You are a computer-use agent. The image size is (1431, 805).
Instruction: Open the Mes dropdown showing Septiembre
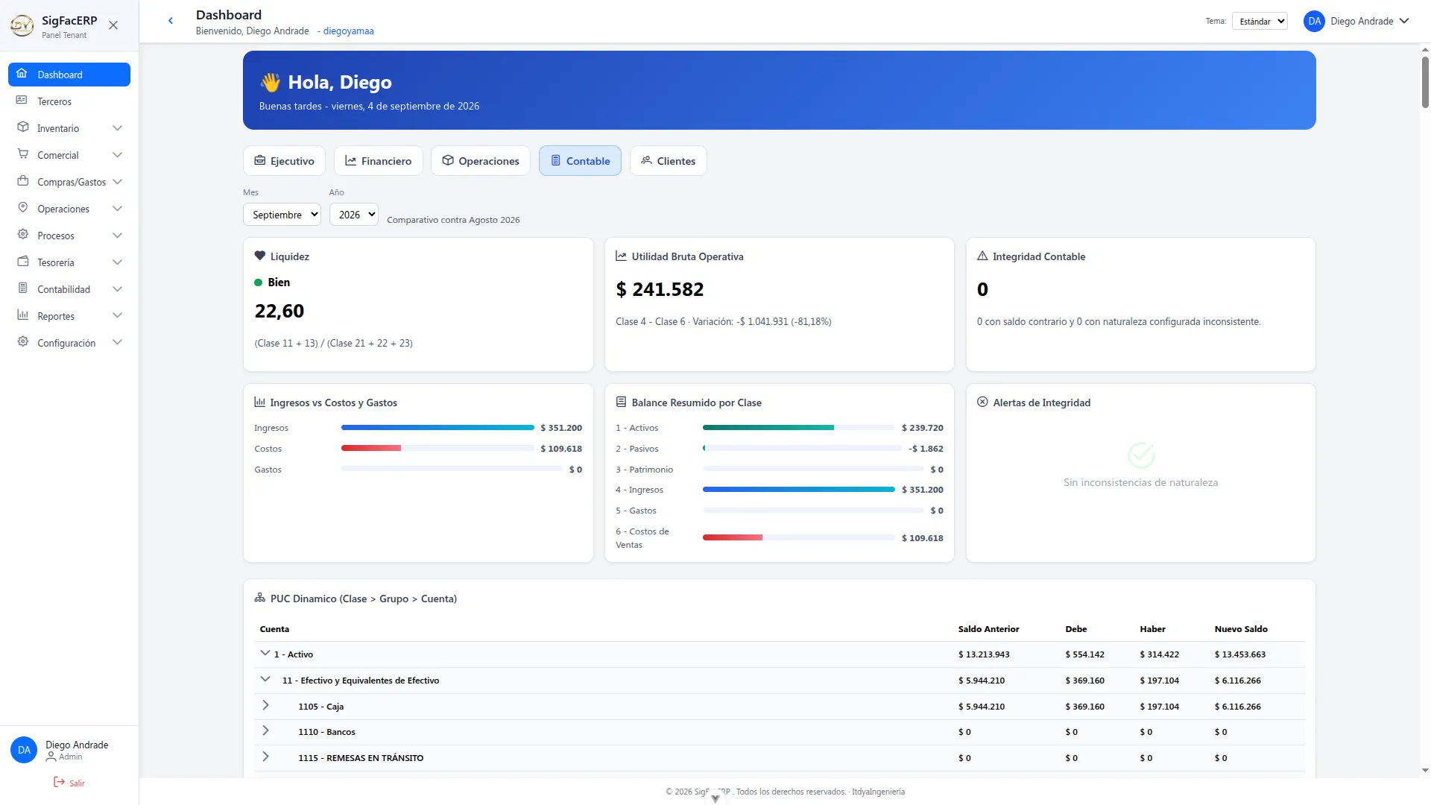pos(282,215)
